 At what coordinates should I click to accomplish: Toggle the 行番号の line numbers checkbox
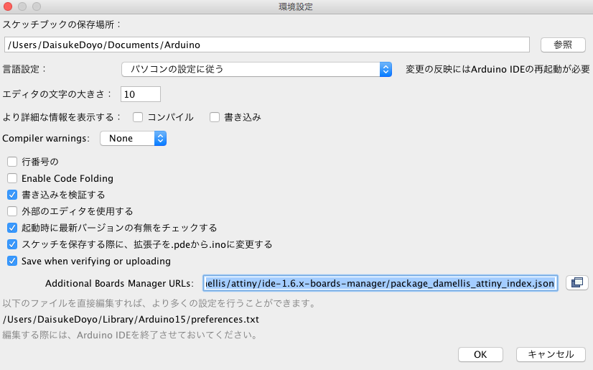(x=12, y=162)
